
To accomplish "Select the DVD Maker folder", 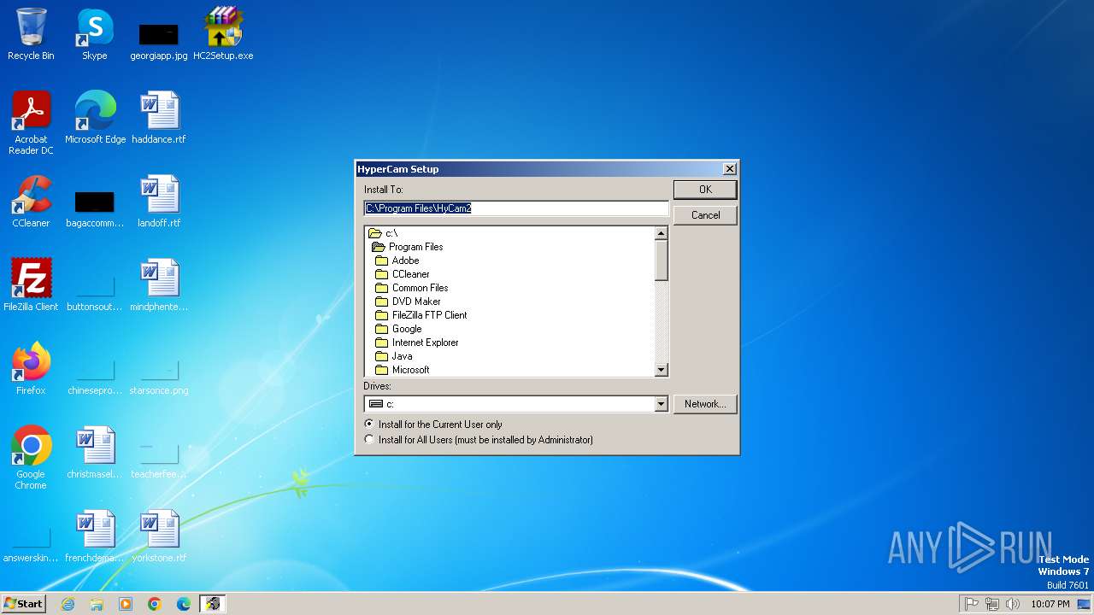I will click(409, 302).
